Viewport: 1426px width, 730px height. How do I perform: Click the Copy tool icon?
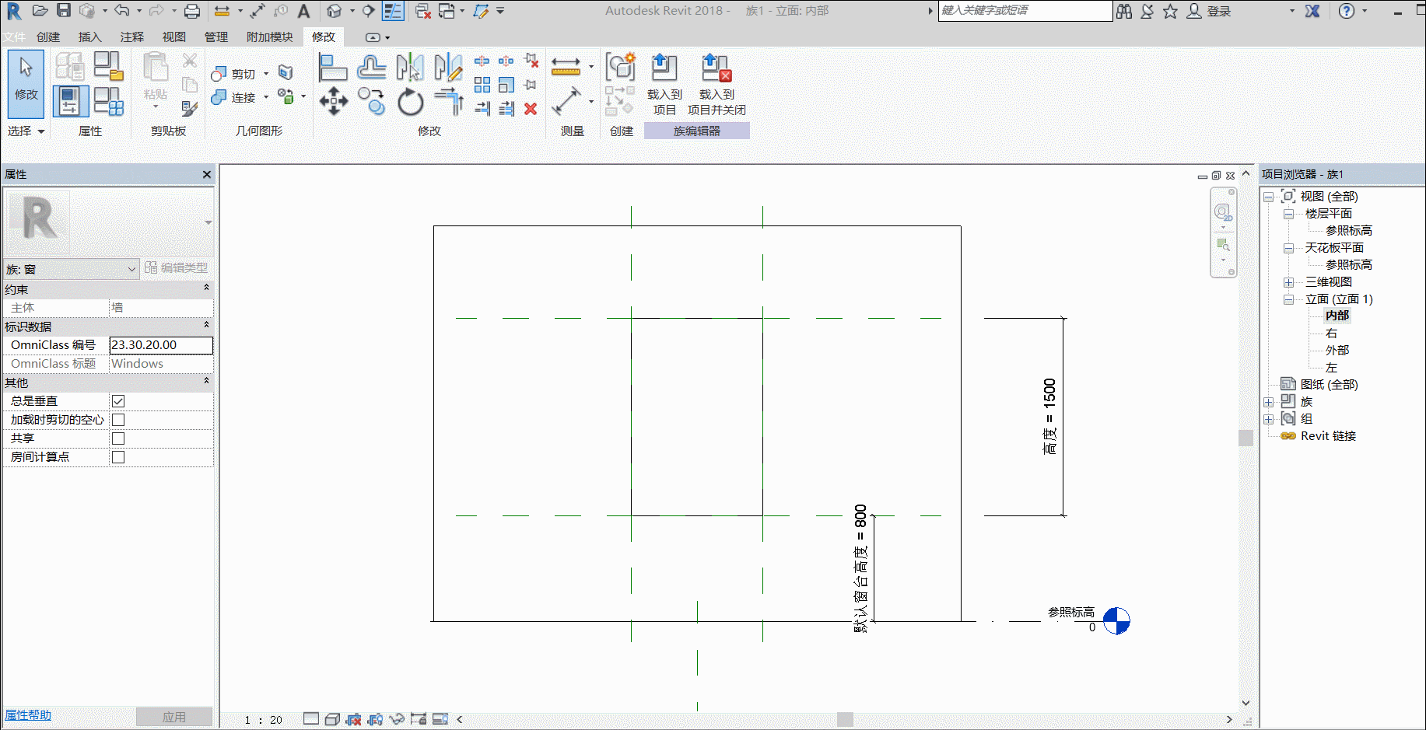tap(371, 101)
